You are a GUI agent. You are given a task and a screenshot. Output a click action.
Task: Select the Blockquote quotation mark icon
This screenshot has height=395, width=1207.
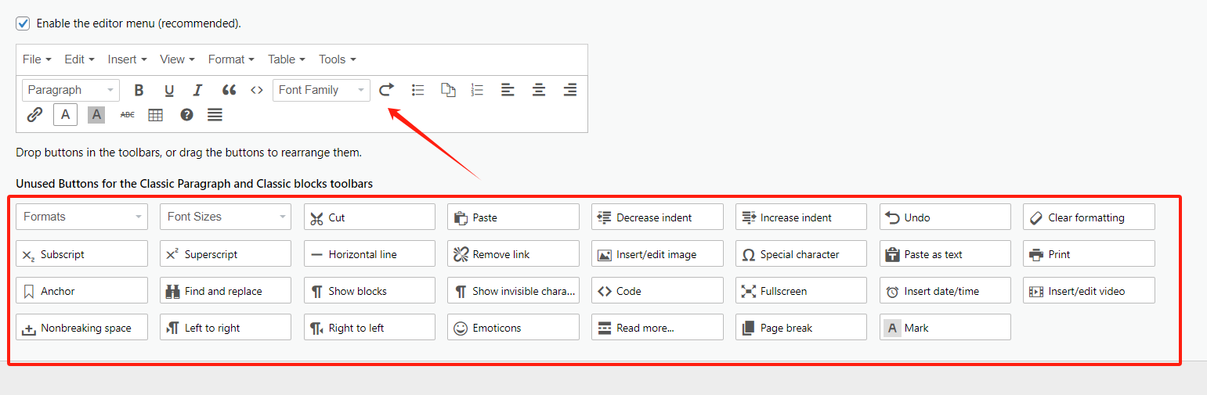coord(229,90)
